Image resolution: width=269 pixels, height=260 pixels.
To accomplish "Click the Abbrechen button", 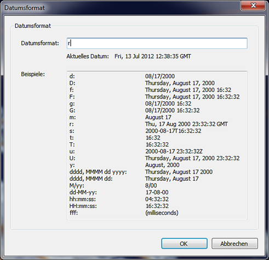I will point(234,244).
